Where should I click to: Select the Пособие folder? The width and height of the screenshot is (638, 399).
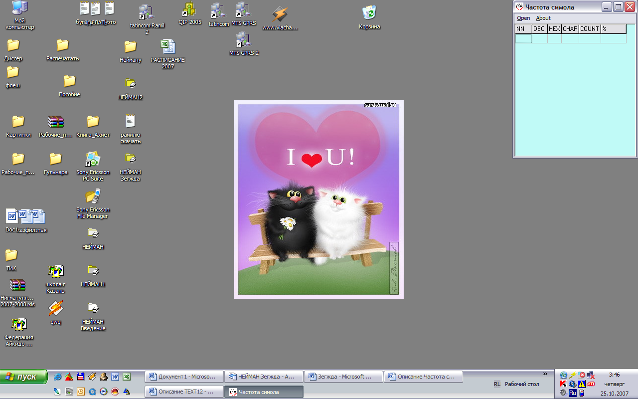(x=69, y=86)
